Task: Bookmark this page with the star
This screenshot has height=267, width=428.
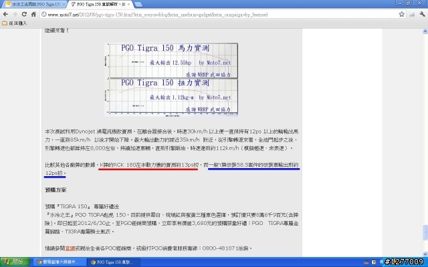Action: 401,14
